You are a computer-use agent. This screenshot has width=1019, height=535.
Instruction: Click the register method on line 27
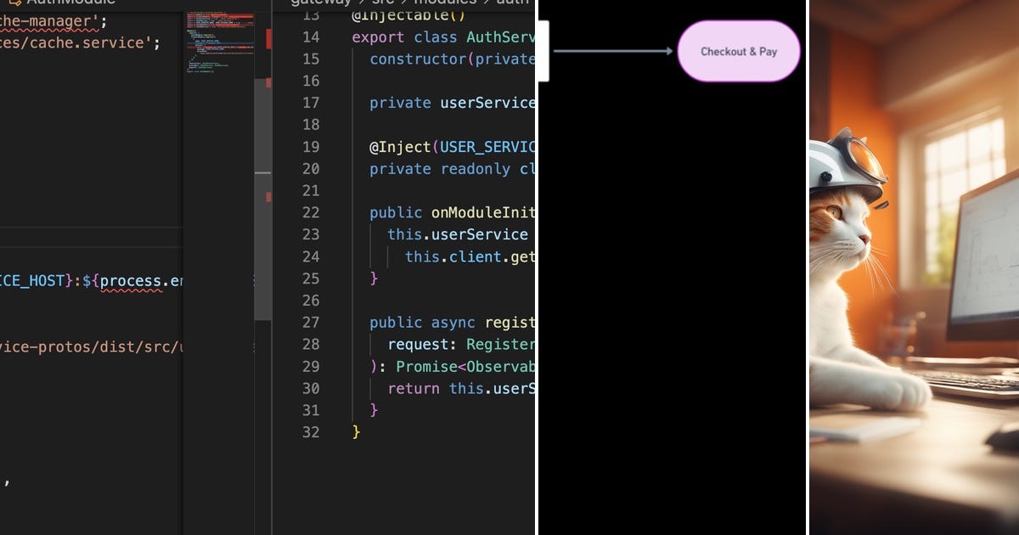tap(509, 322)
